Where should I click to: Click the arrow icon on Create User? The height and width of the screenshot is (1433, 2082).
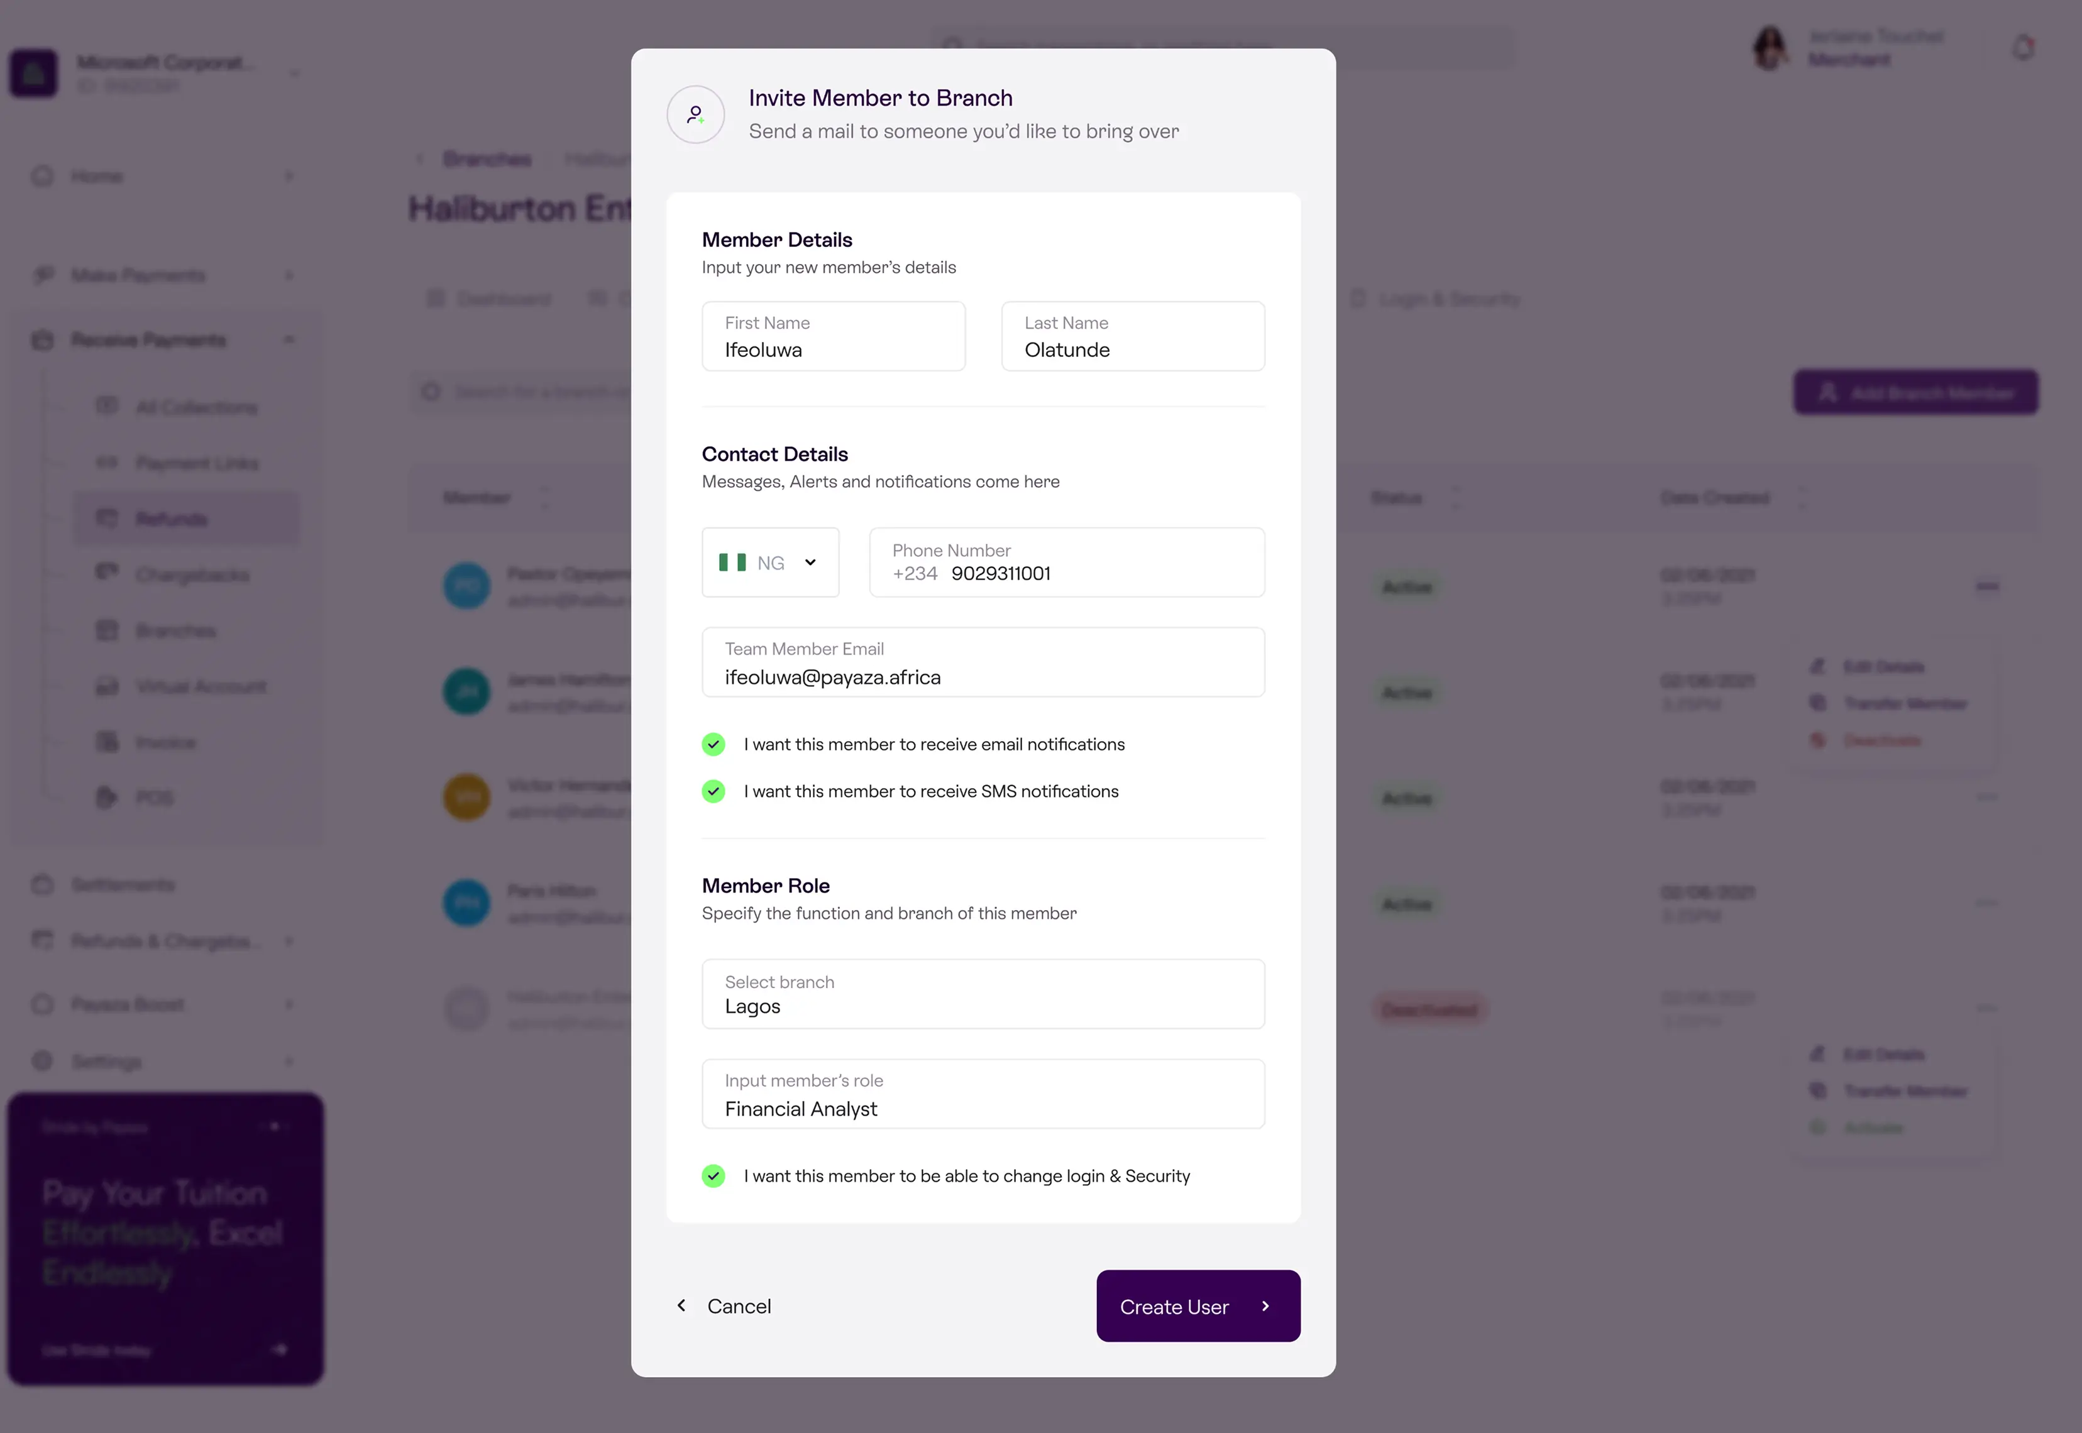[1266, 1307]
